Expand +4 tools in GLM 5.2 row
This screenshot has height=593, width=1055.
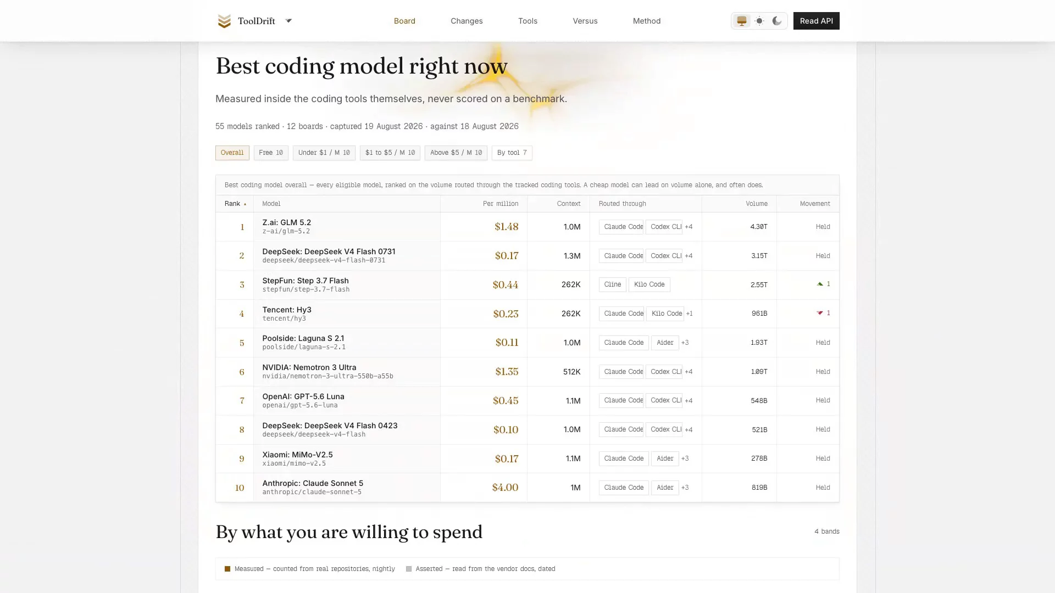[x=688, y=227]
